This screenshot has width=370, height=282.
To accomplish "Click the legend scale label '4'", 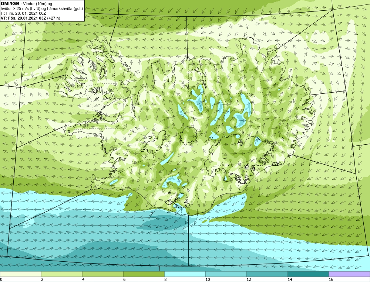I will [x=83, y=279].
